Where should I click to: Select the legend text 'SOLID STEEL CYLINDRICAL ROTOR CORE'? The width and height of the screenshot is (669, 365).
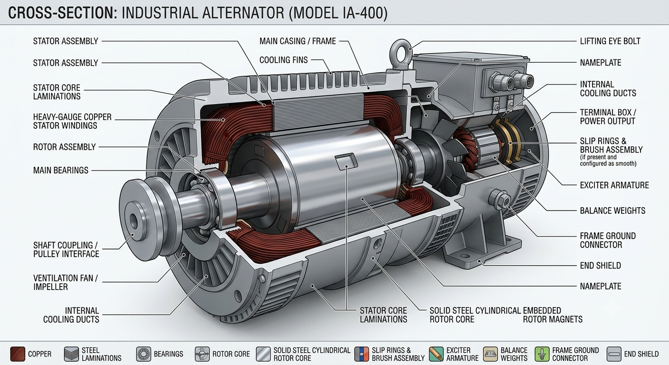(312, 354)
